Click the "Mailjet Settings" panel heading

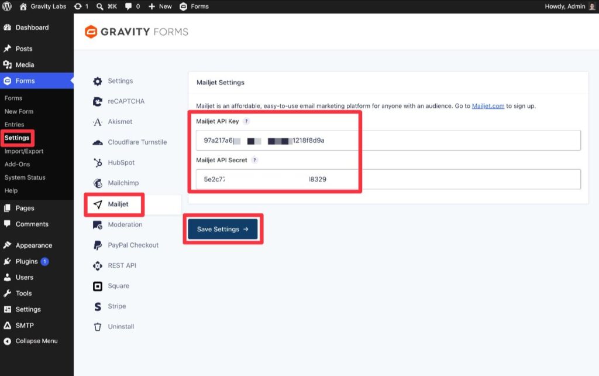click(221, 82)
